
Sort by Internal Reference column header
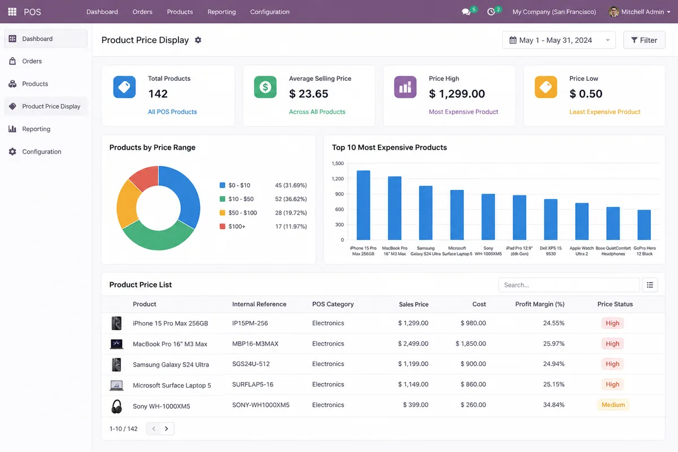pos(259,304)
